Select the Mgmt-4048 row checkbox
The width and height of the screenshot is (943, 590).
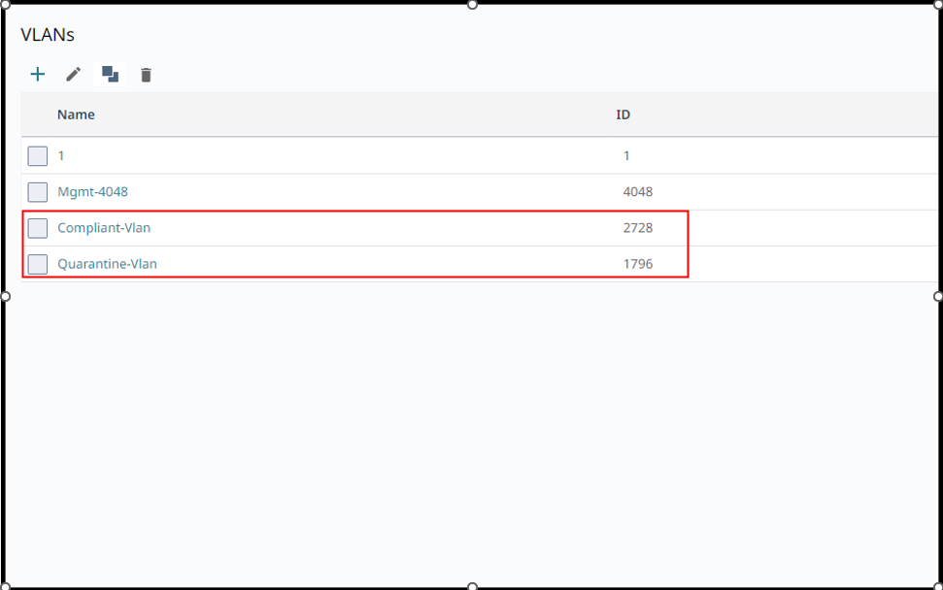tap(38, 192)
